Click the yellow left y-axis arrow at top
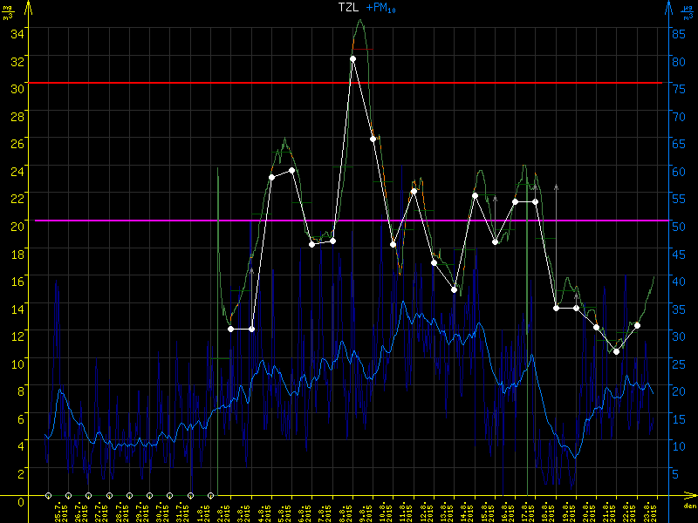698x523 pixels. (27, 9)
